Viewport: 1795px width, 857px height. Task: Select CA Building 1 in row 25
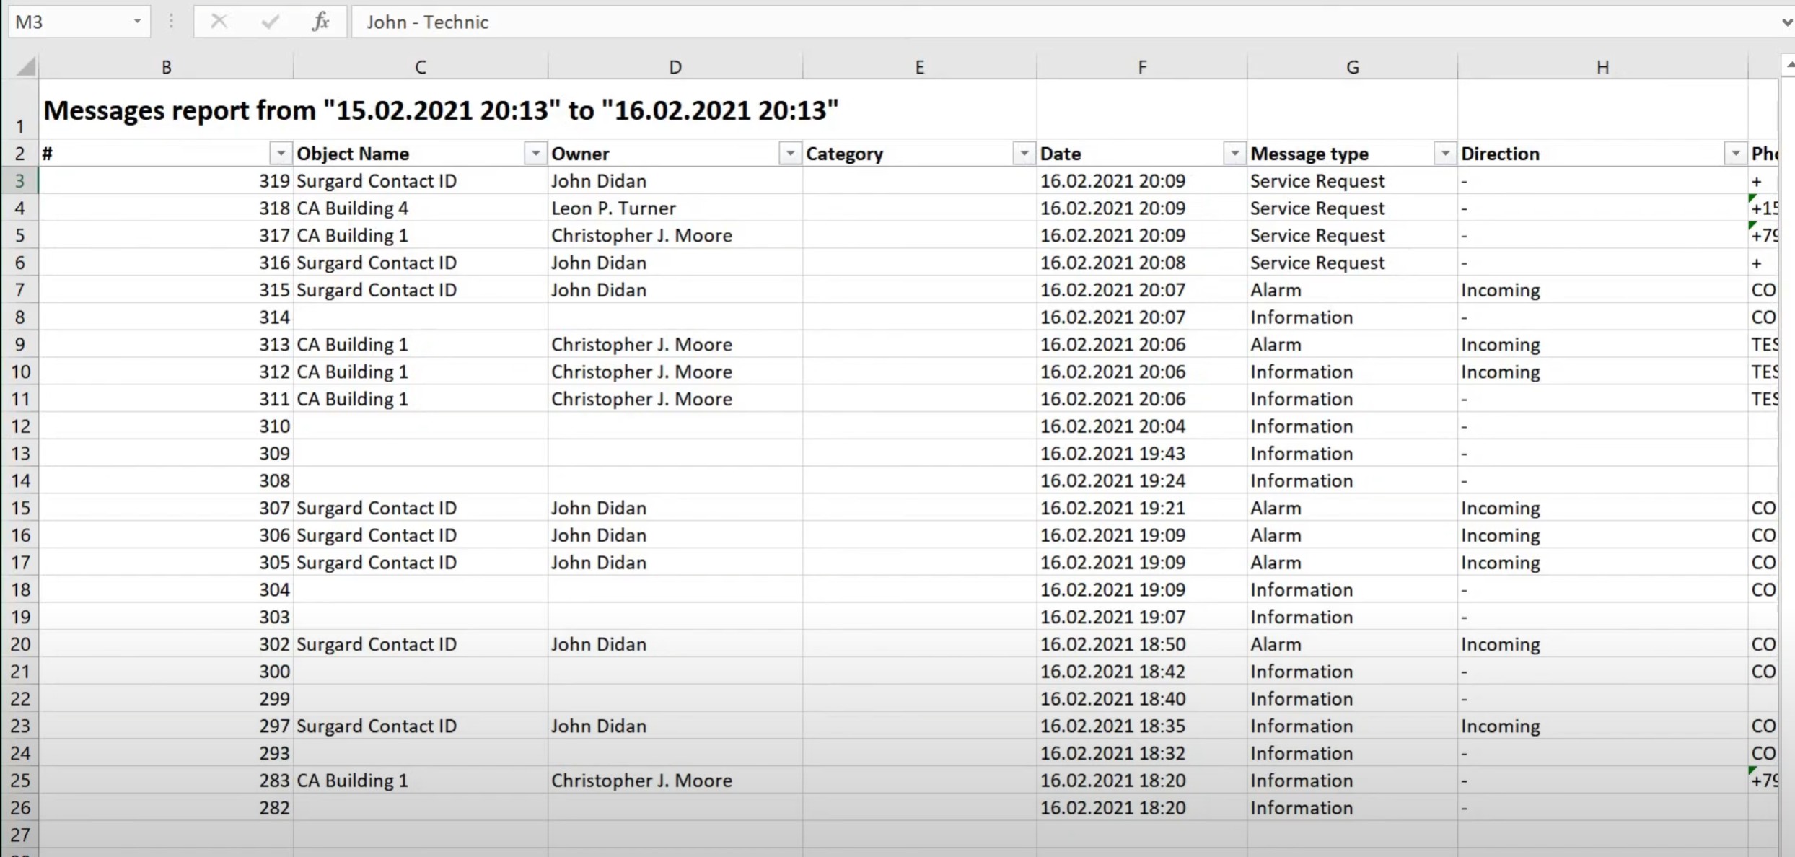tap(421, 781)
